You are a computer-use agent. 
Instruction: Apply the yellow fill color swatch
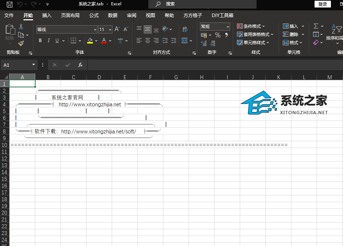90,41
